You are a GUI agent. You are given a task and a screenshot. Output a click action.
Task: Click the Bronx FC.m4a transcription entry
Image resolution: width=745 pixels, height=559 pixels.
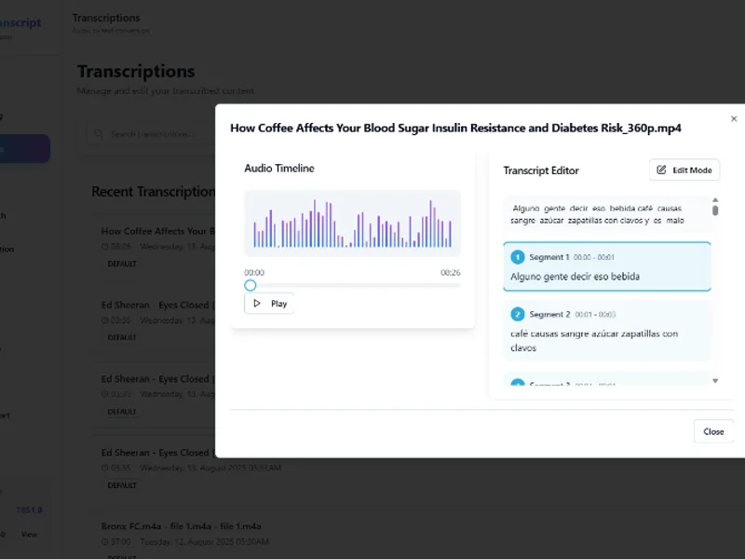pos(181,526)
